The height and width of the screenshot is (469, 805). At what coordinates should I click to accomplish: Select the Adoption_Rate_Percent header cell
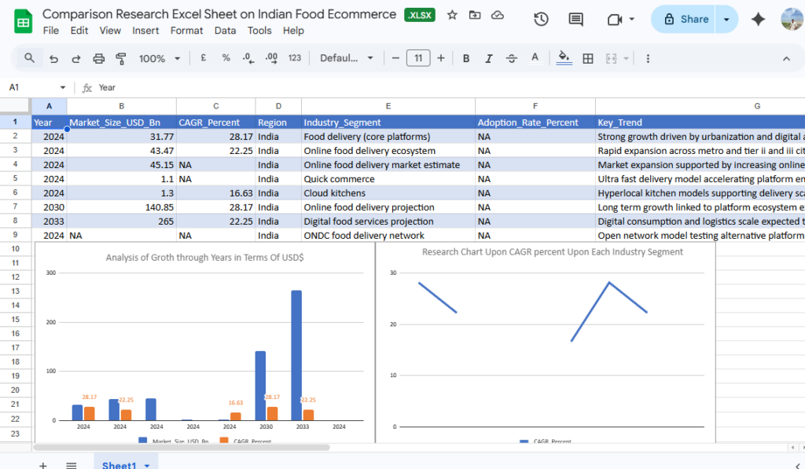click(535, 122)
